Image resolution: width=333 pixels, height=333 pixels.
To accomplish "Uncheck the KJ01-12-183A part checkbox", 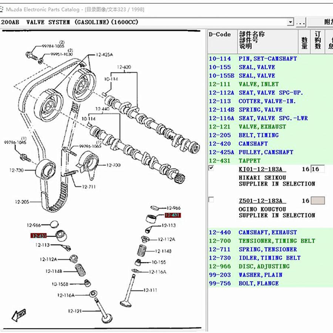I will (x=211, y=168).
